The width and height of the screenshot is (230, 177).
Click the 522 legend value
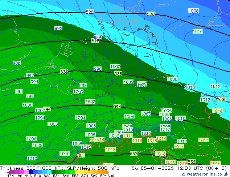(47, 176)
